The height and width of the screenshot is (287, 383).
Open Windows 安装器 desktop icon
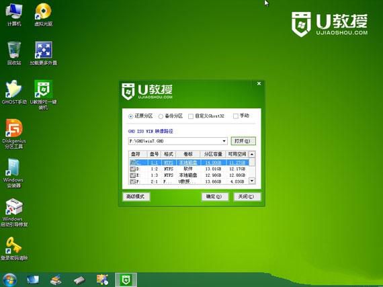(x=13, y=173)
